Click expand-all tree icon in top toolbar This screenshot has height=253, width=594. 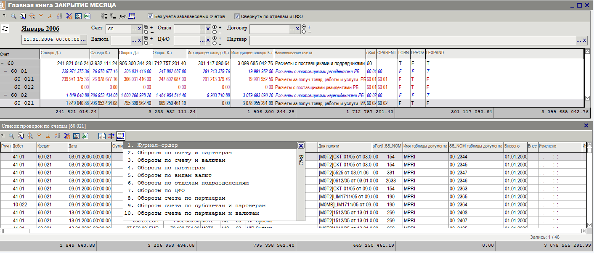tap(104, 16)
